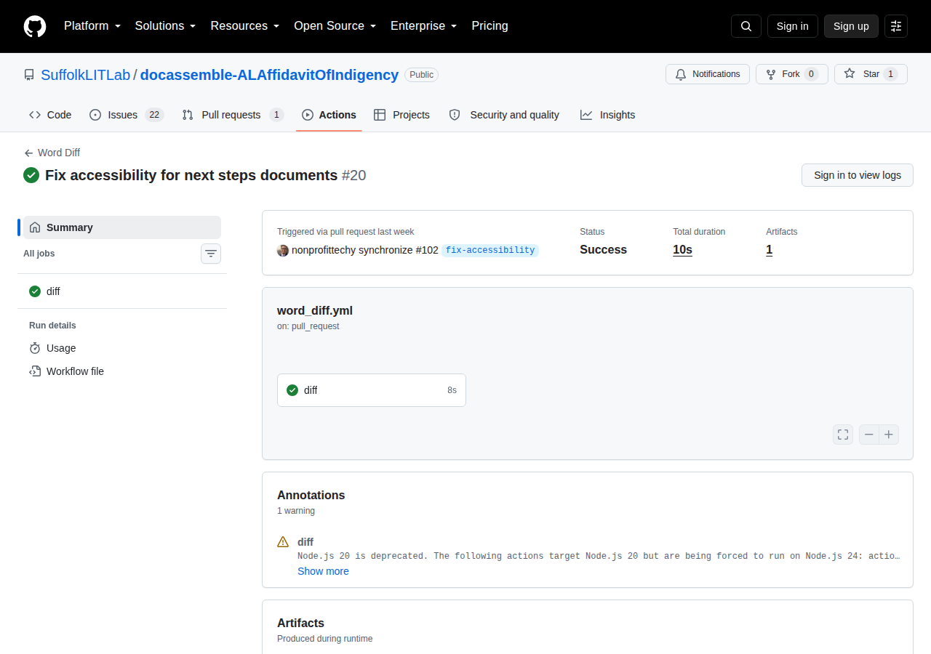The height and width of the screenshot is (654, 931).
Task: Open the appearance settings icon button
Action: (x=896, y=26)
